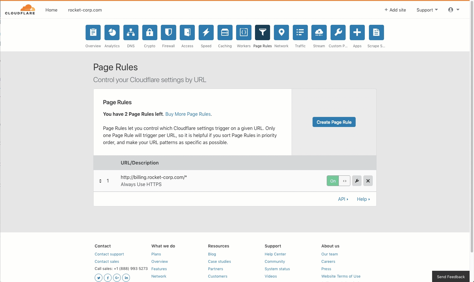This screenshot has width=474, height=282.
Task: Select the http://billing.rocket-corp.com/* rule URL
Action: [x=154, y=177]
